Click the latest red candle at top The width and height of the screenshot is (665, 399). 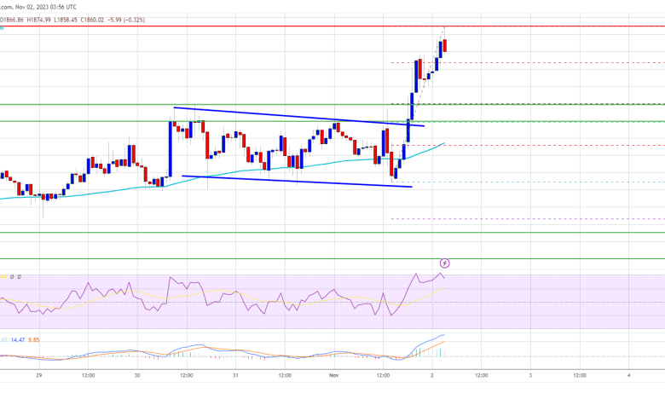(445, 46)
